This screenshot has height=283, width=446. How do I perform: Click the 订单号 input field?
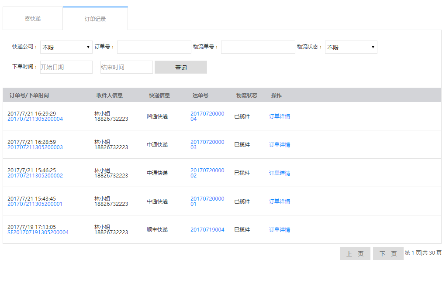[154, 47]
